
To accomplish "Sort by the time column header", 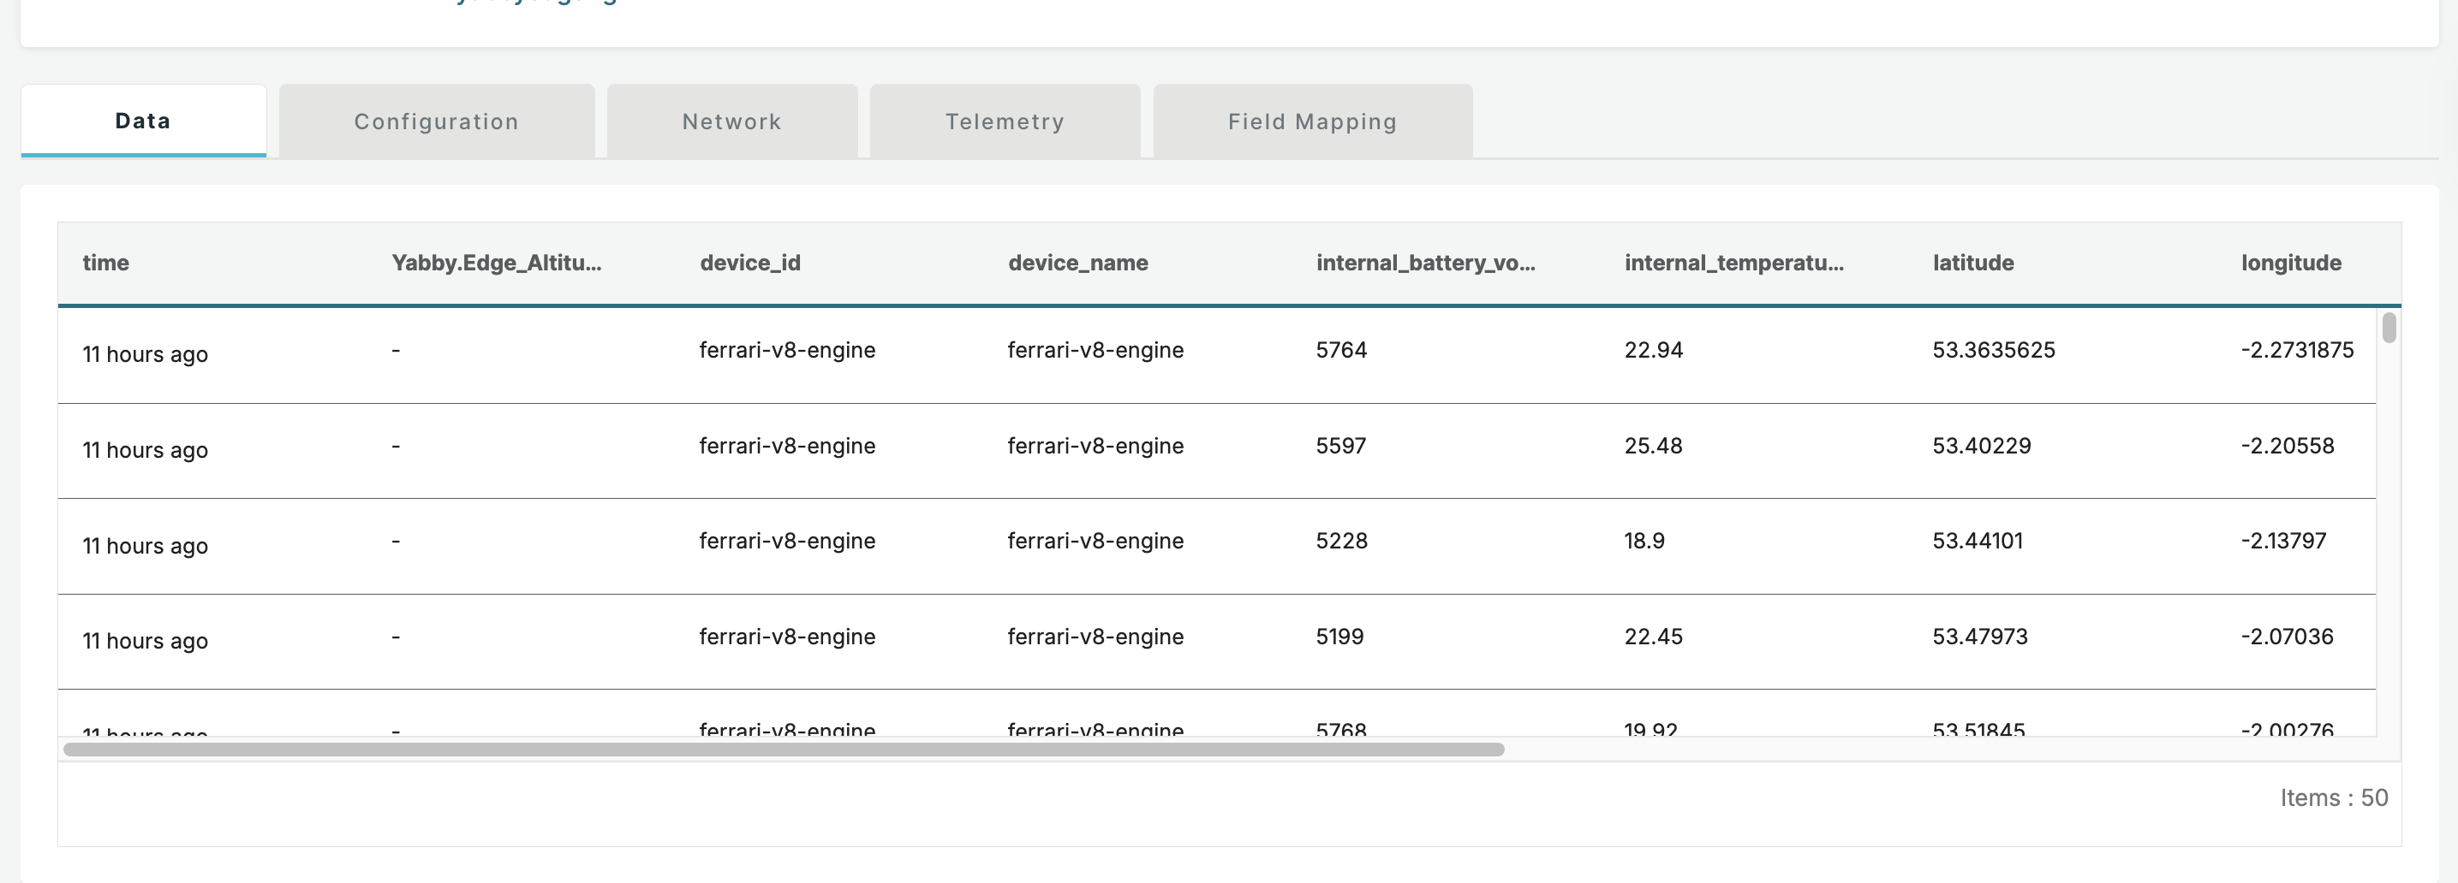I will pyautogui.click(x=106, y=264).
